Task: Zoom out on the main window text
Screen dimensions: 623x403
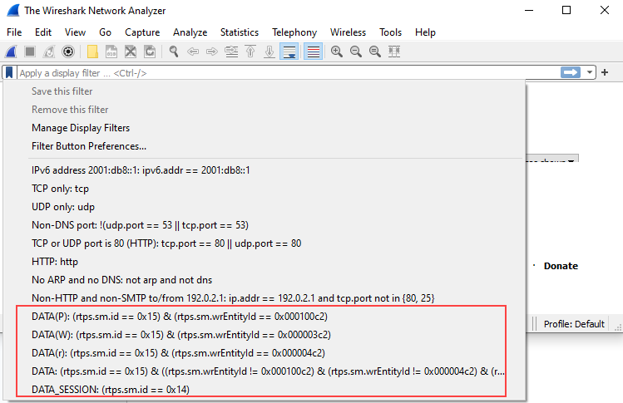Action: pos(356,52)
